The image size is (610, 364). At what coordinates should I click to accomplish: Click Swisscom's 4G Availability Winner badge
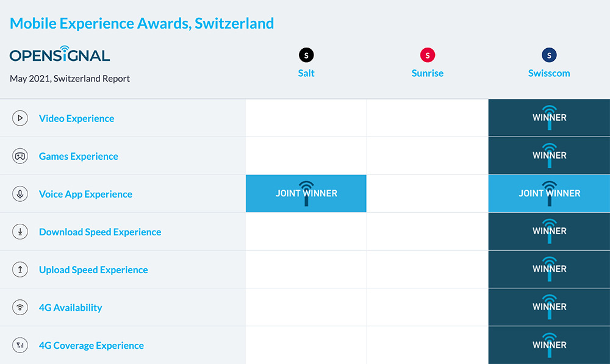(x=550, y=307)
